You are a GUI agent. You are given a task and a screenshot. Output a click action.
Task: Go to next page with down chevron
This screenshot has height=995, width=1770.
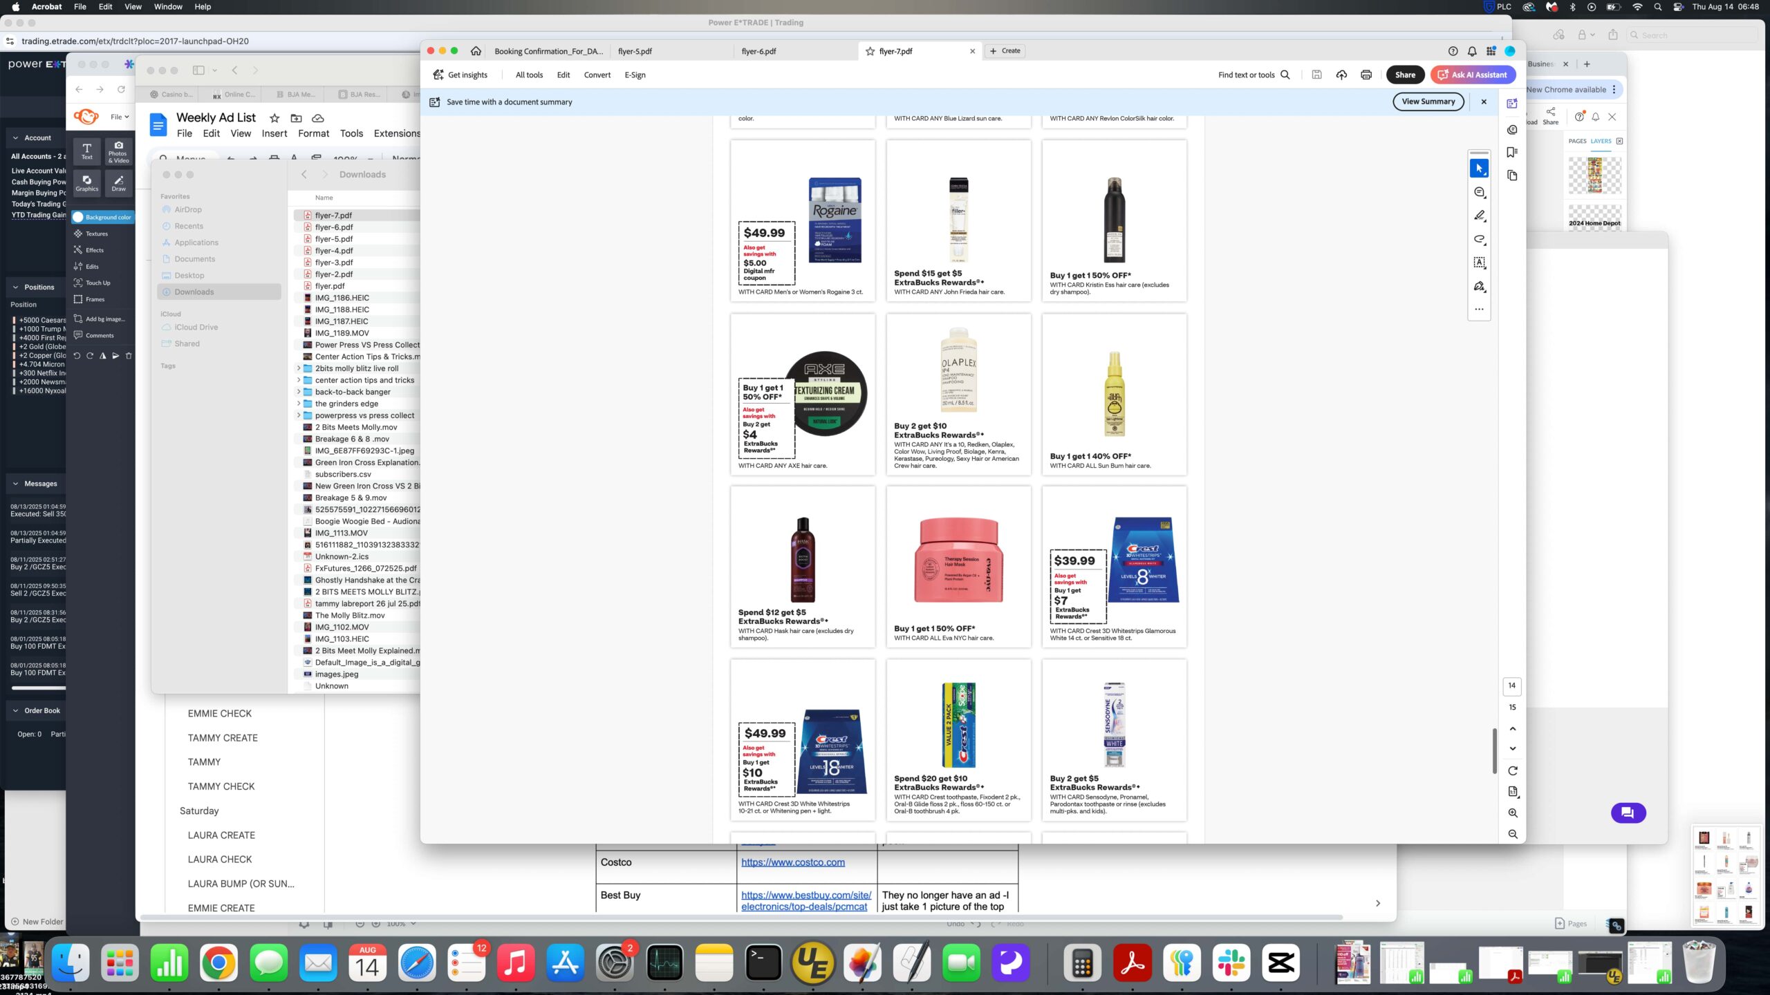[x=1512, y=748]
